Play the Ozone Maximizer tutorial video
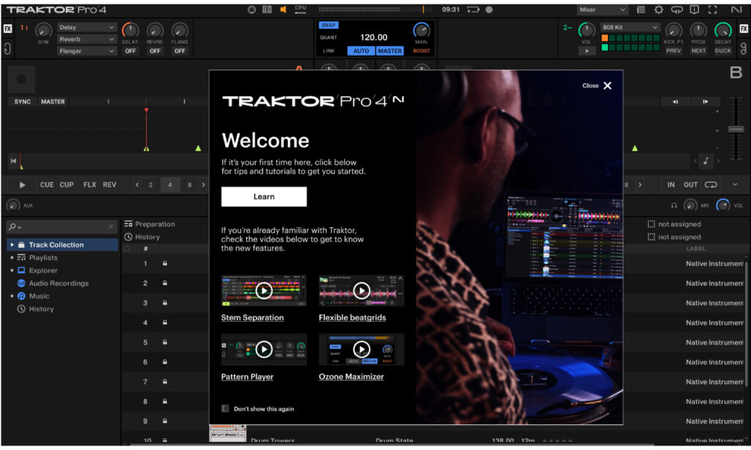This screenshot has height=450, width=751. 361,349
